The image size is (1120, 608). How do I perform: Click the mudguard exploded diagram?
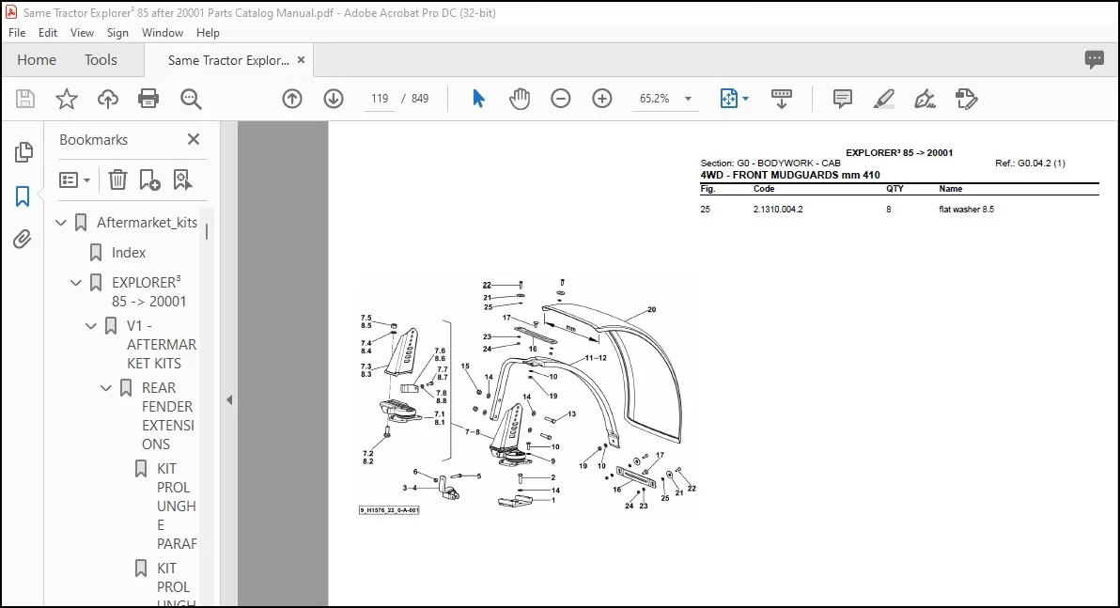[527, 395]
